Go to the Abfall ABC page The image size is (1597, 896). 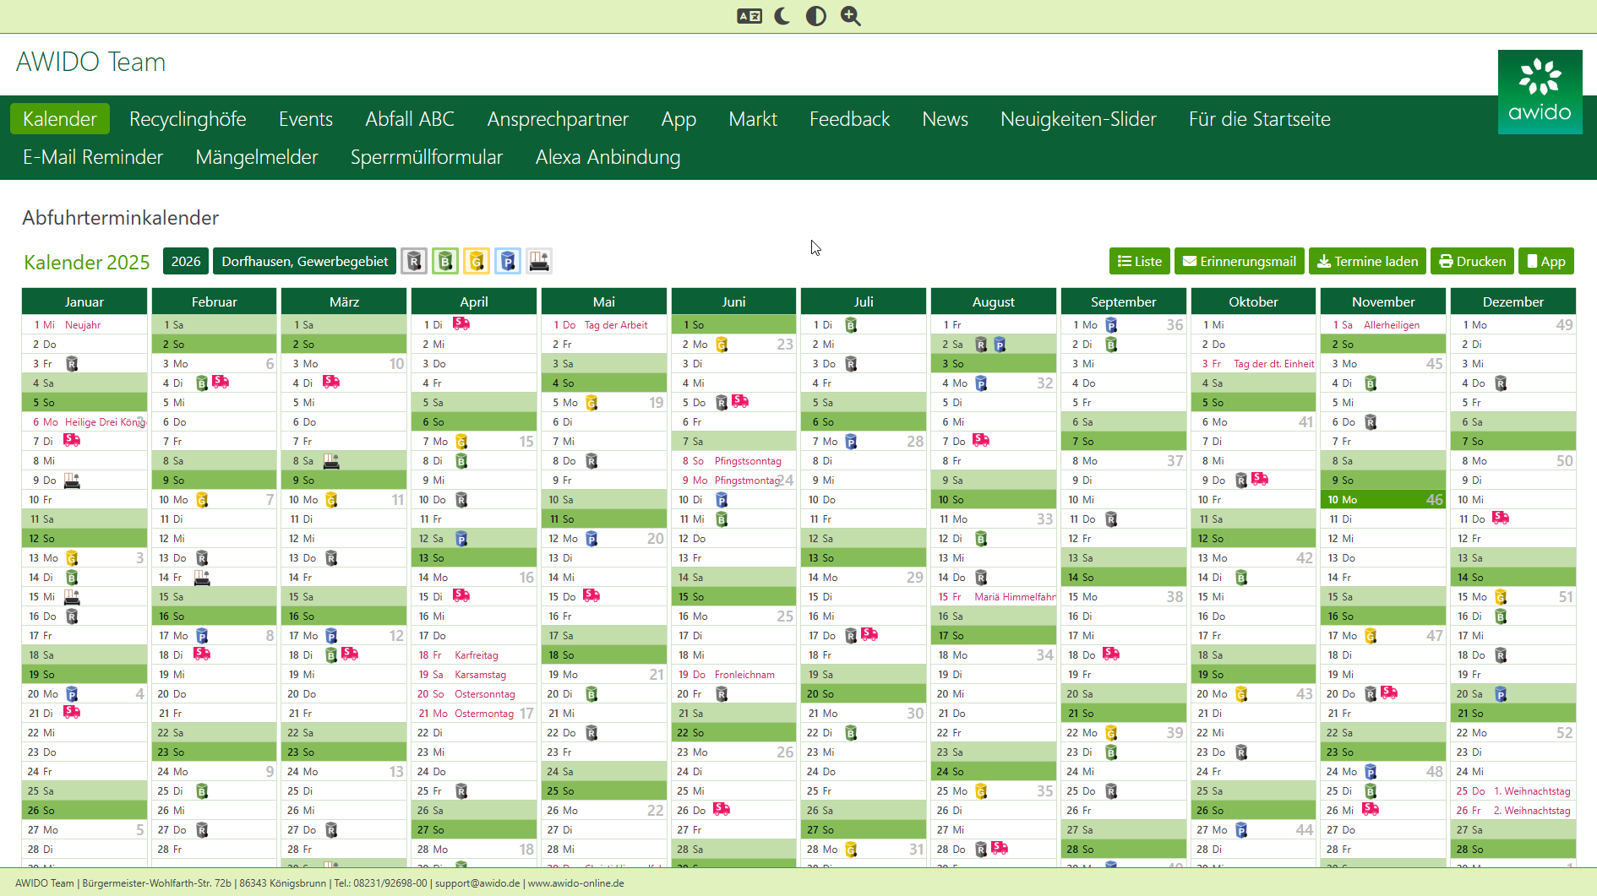[410, 119]
